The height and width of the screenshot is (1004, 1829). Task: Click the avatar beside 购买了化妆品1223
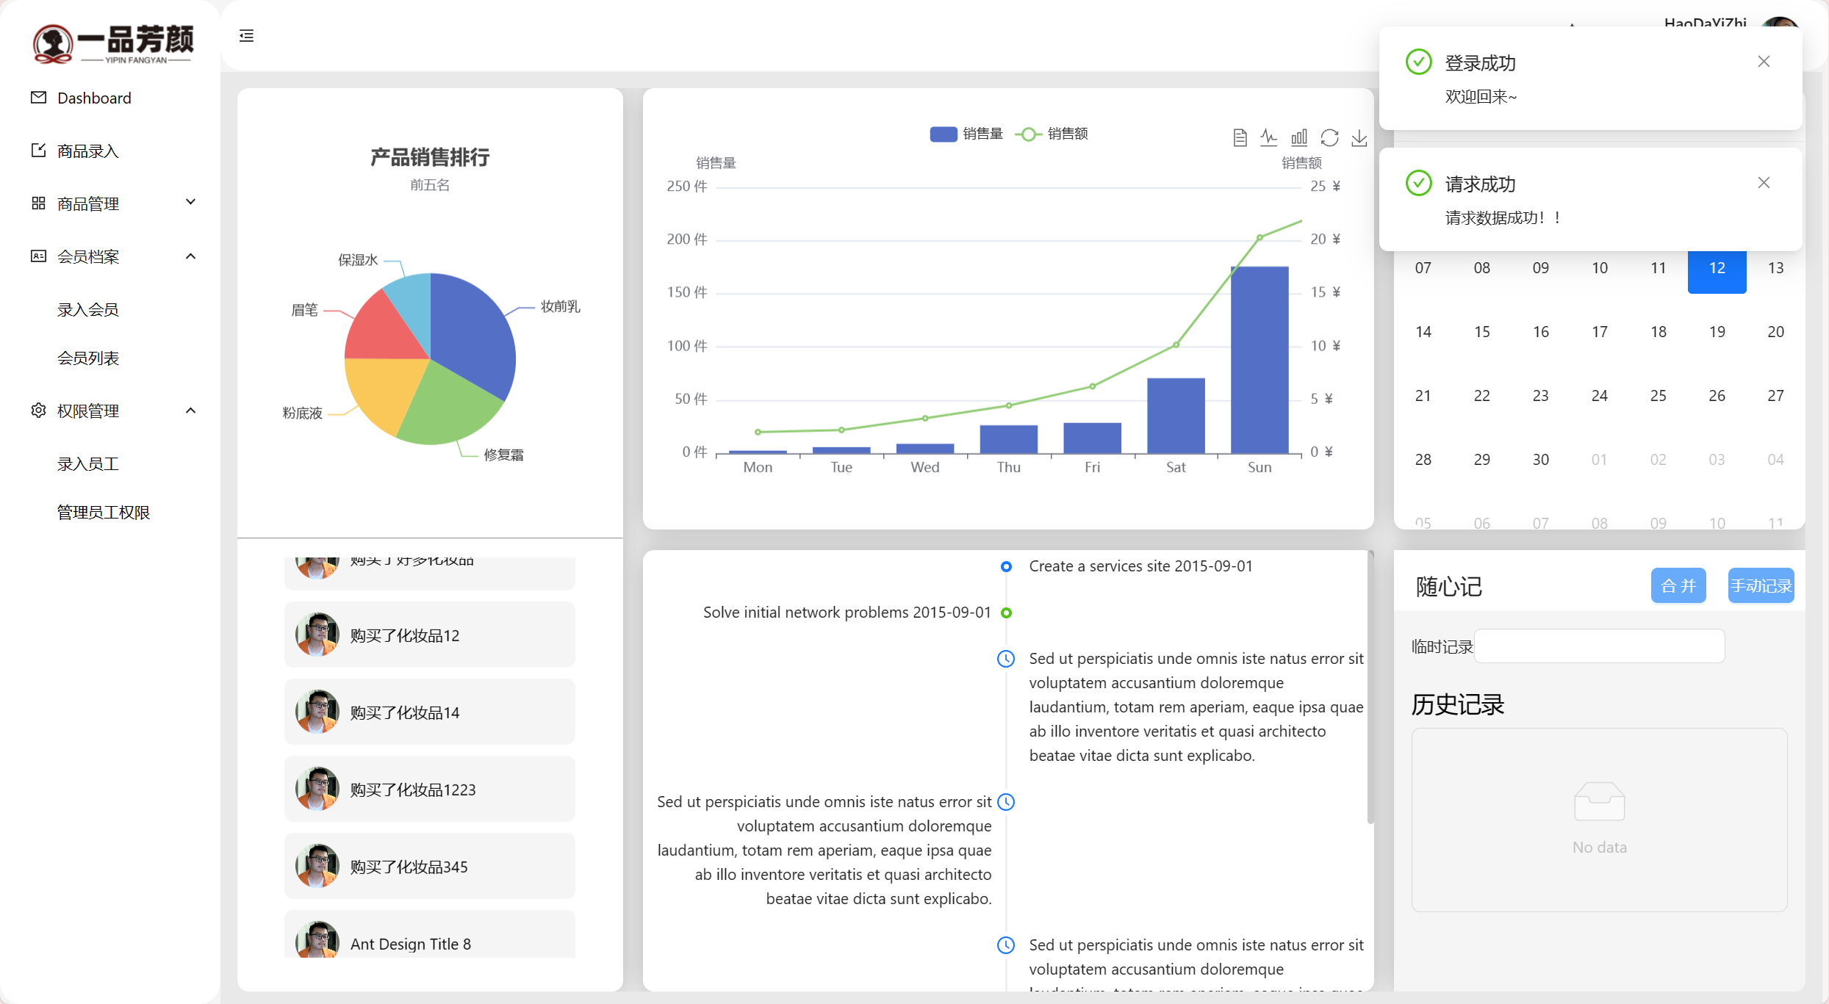pos(317,789)
